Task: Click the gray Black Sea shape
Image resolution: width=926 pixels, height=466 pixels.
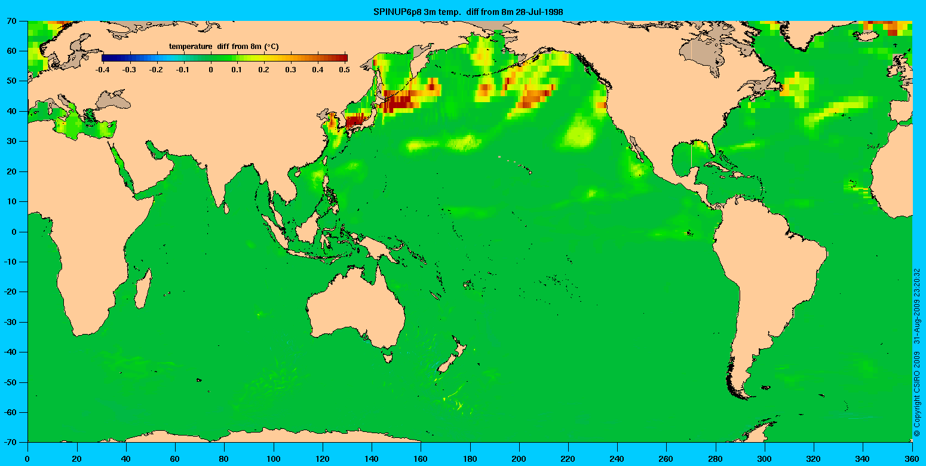Action: (113, 99)
